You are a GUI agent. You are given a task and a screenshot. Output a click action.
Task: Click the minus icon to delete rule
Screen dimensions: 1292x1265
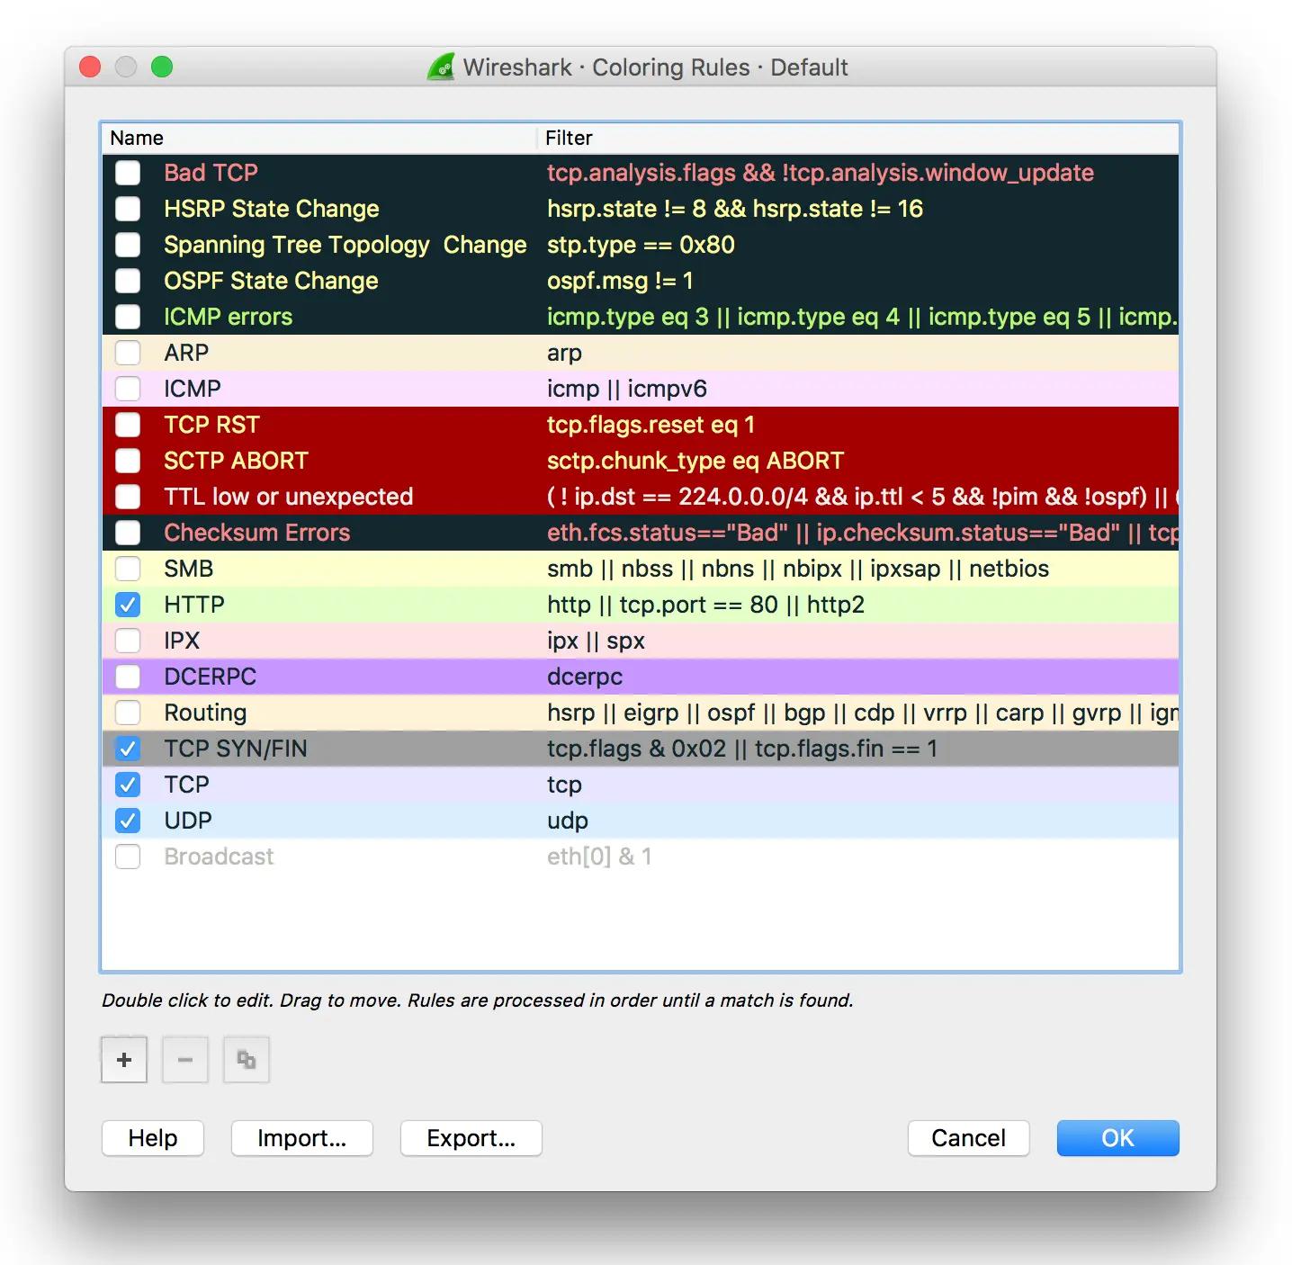click(x=185, y=1060)
